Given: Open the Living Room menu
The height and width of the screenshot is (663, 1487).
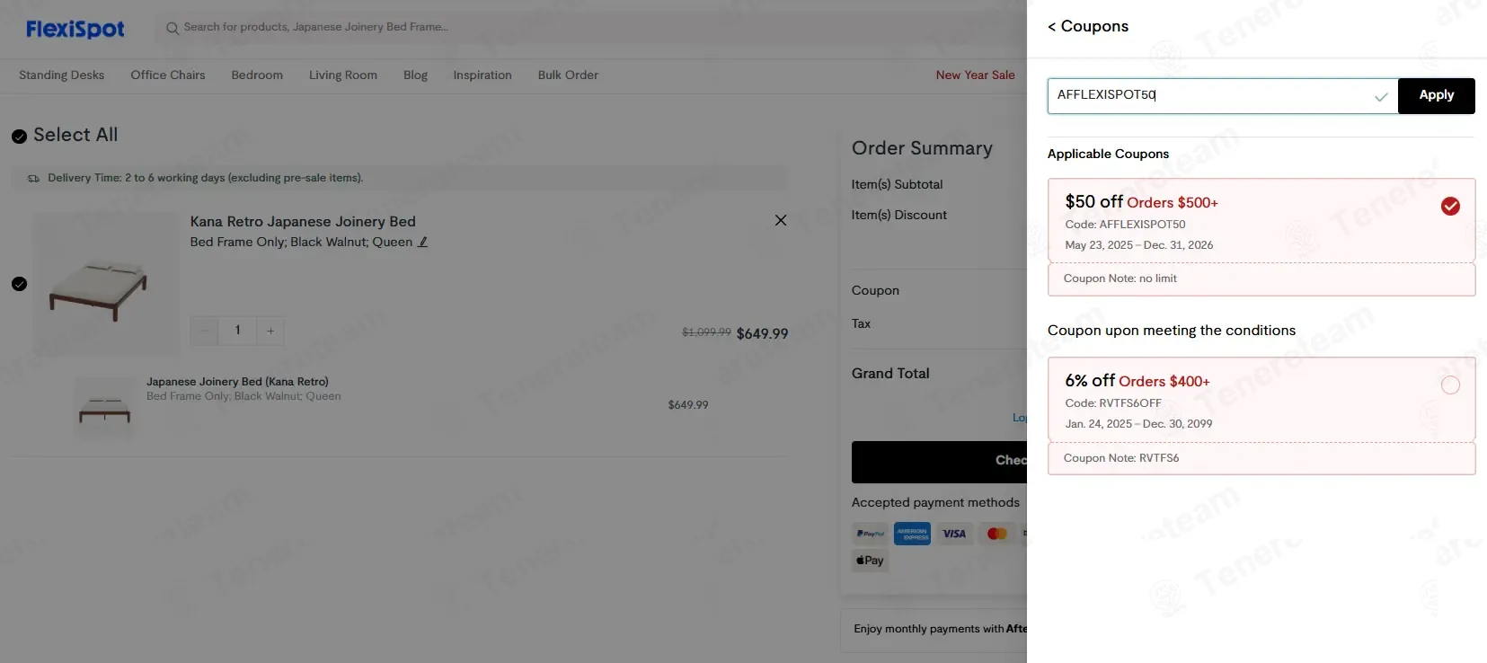Looking at the screenshot, I should click(x=343, y=75).
